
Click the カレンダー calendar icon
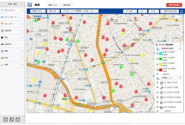coord(2,24)
